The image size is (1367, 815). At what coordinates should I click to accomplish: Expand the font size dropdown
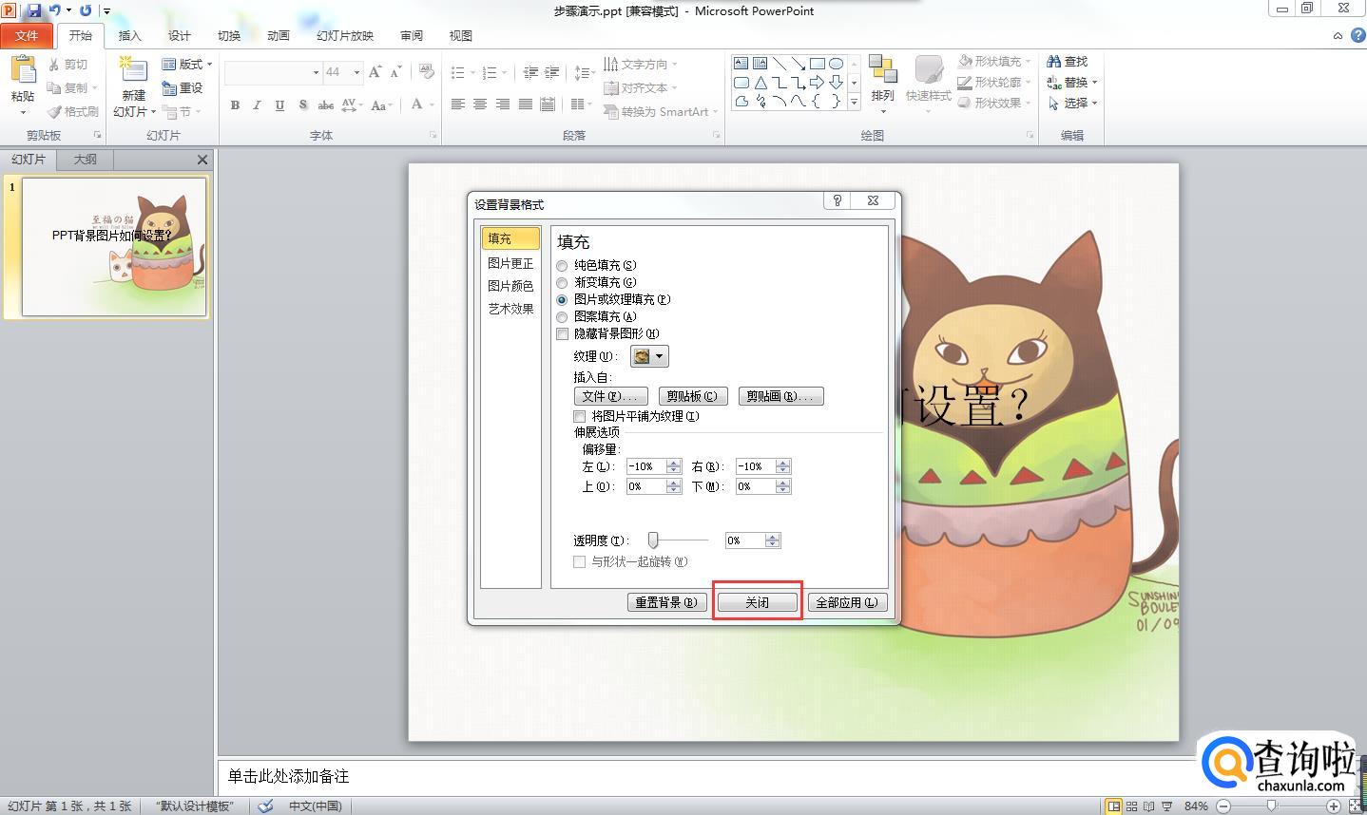pos(356,72)
